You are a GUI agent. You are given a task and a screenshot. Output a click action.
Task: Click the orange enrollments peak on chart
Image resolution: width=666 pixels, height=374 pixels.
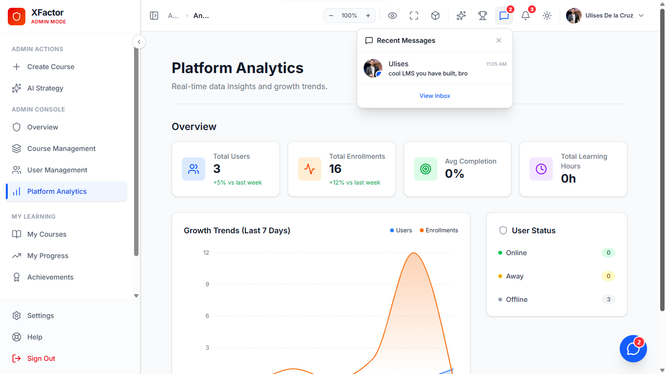coord(414,253)
